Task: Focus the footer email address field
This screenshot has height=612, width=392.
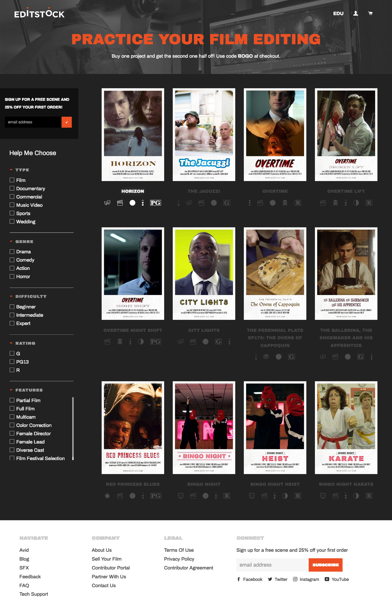Action: point(272,565)
